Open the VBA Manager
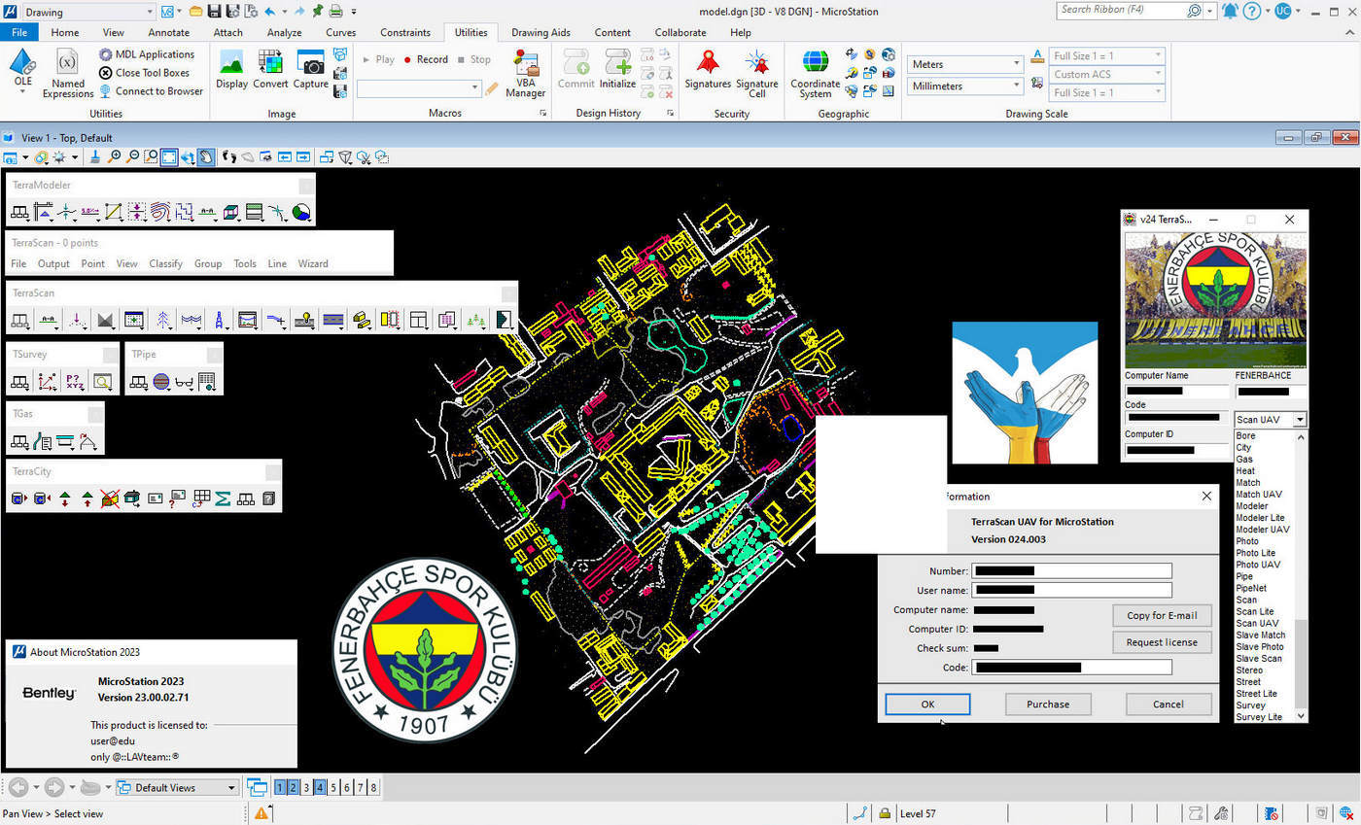Image resolution: width=1361 pixels, height=825 pixels. coord(526,74)
